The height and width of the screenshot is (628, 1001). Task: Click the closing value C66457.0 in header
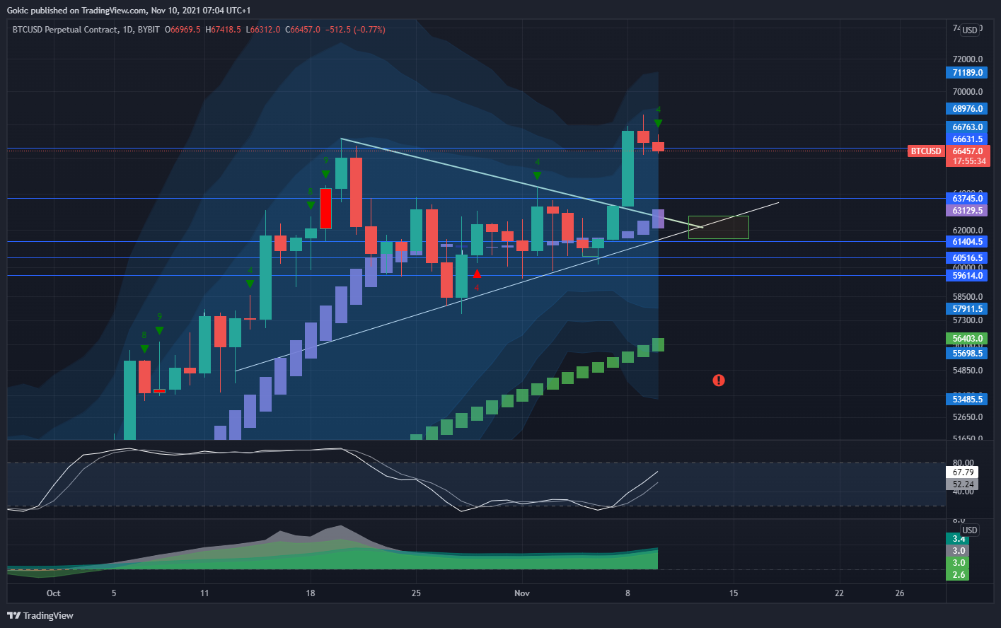pos(303,30)
